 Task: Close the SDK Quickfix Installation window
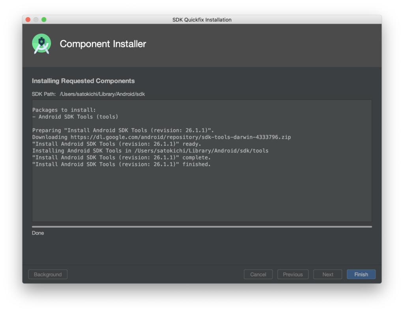[28, 20]
